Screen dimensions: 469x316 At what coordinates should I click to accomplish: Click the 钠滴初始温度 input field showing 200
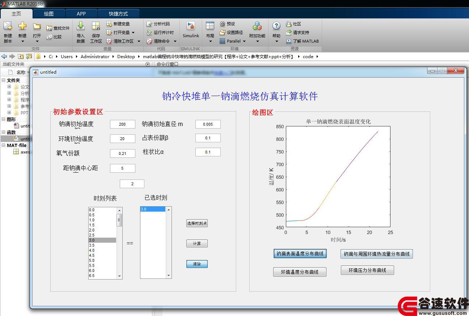(122, 124)
